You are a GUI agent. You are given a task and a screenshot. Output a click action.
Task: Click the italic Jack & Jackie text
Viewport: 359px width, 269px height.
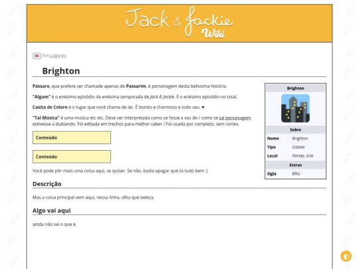(162, 96)
